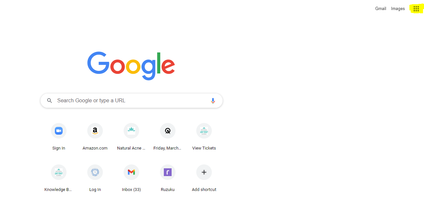424x212 pixels.
Task: Select the Ruzuku shortcut label
Action: tap(168, 190)
